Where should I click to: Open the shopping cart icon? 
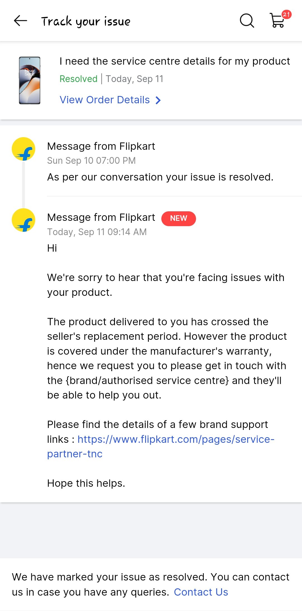coord(277,21)
